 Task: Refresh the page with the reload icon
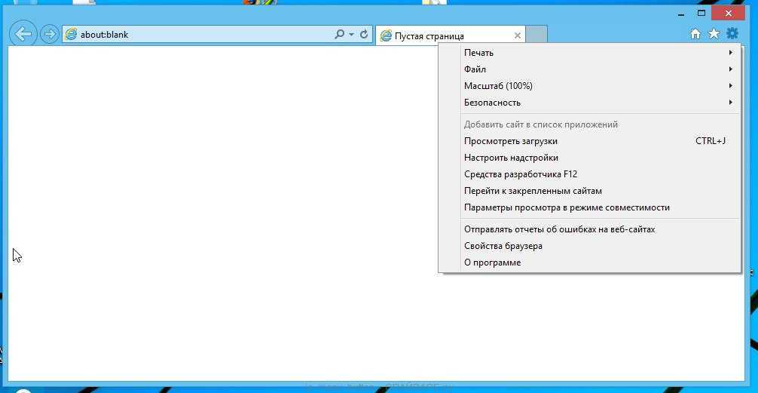(364, 35)
